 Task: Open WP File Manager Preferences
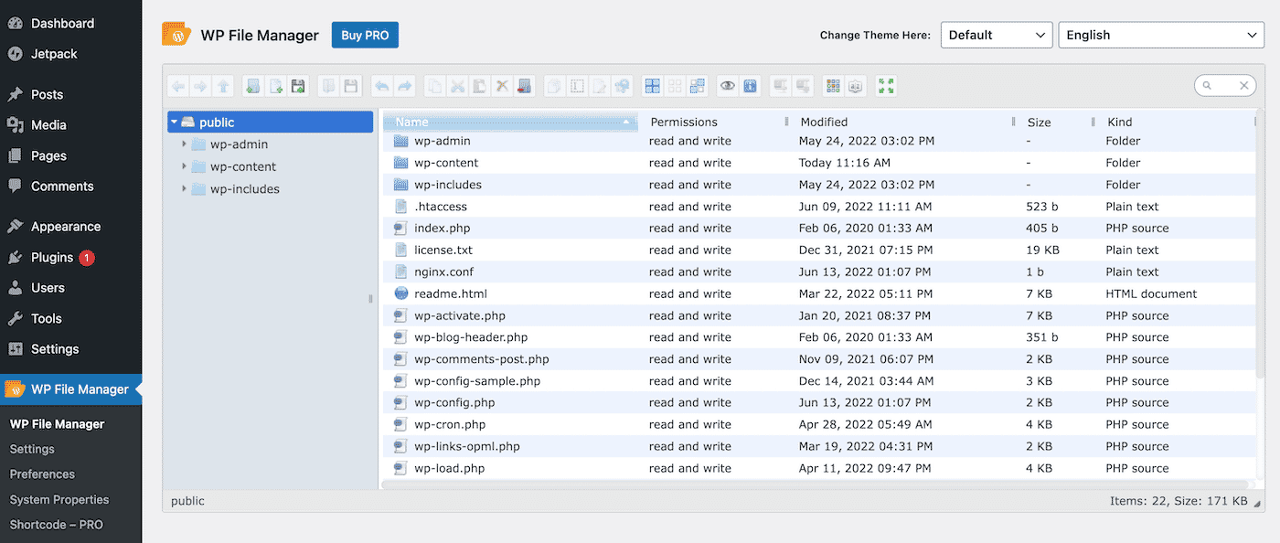click(42, 474)
